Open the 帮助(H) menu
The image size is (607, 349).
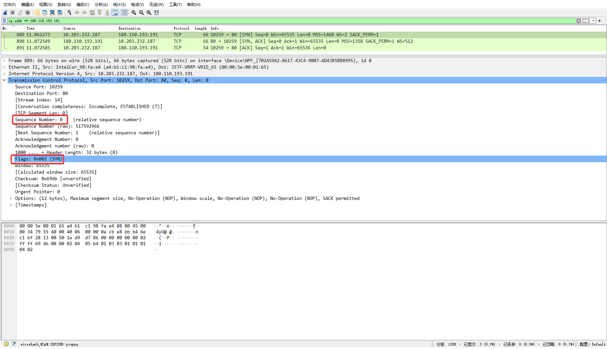(x=194, y=5)
